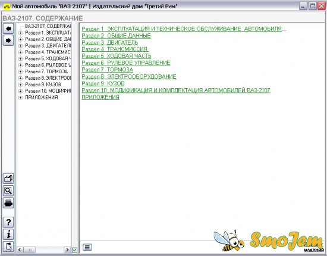Click the exit door icon at sidebar bottom

(8, 246)
